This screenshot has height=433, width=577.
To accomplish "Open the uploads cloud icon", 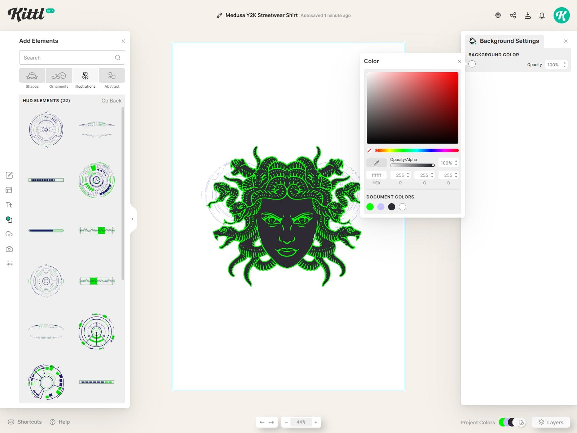I will pyautogui.click(x=9, y=234).
